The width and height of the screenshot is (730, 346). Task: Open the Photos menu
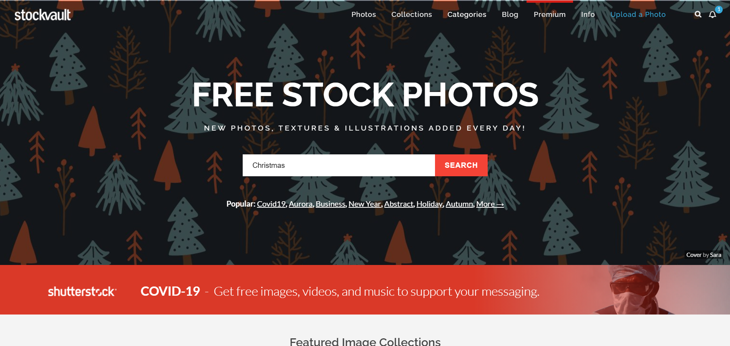[x=363, y=15]
